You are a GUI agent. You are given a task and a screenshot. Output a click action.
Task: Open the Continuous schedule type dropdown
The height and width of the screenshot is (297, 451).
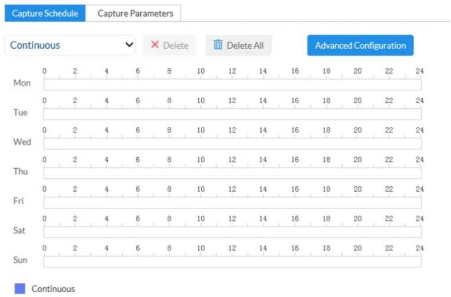[x=70, y=45]
